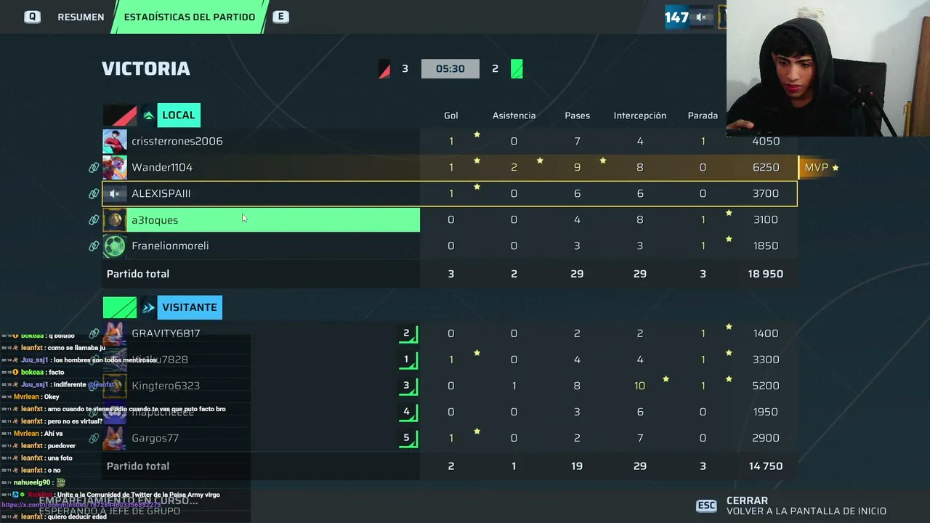Click chat message 'los hombres son todos mentirosos'
Viewport: 930px width, 523px height.
105,360
